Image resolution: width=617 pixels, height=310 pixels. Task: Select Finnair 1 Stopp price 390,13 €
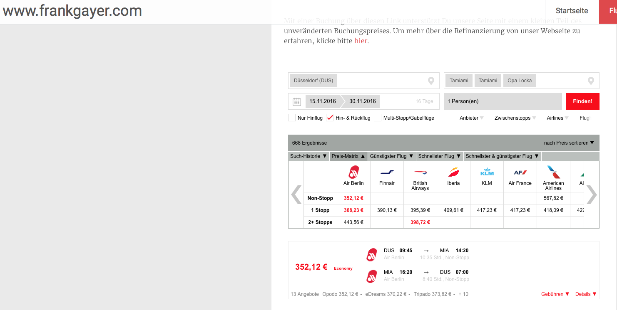[387, 210]
